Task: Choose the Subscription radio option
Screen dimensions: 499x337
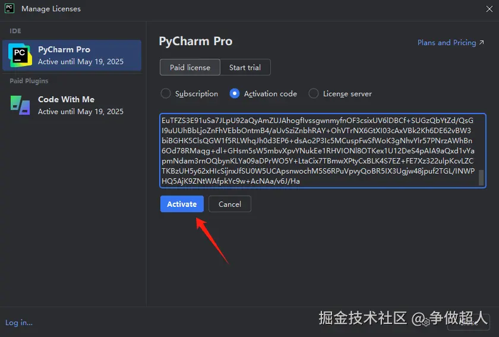Action: pos(190,94)
